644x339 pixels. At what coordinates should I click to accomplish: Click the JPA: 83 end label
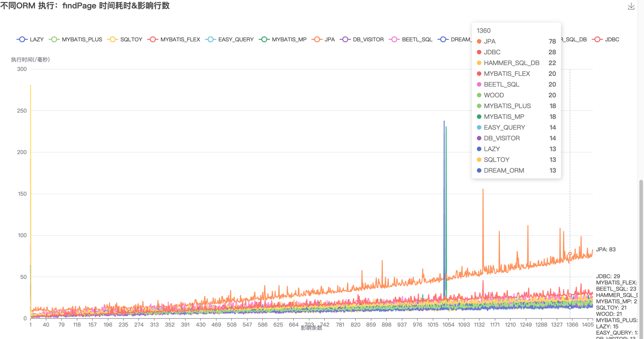point(606,249)
